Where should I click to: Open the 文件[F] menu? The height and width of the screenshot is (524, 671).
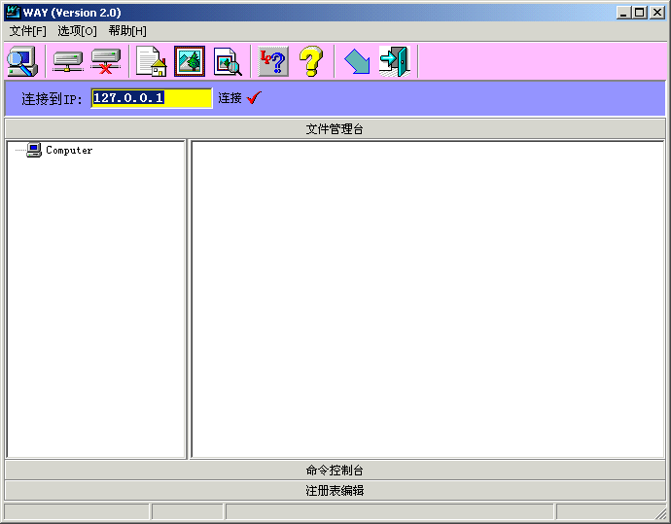(x=27, y=31)
